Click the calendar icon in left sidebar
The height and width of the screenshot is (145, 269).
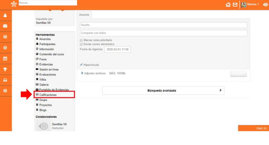click(5, 59)
